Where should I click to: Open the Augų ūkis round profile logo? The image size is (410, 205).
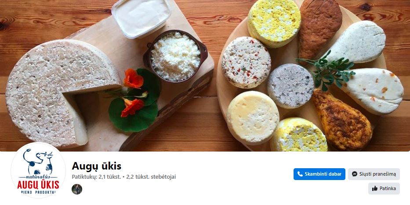tap(38, 170)
